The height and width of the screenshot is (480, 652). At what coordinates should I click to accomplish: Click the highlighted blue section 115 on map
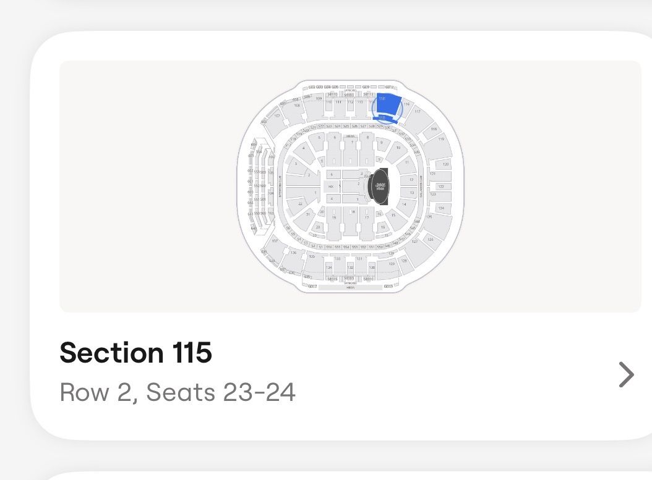point(389,105)
